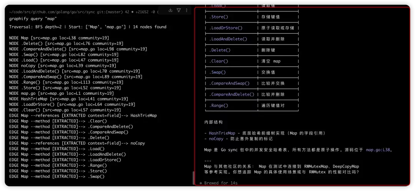Screen dimensions: 415x191
Task: Click the EDGE Map method .Range() line
Action: tap(58, 165)
